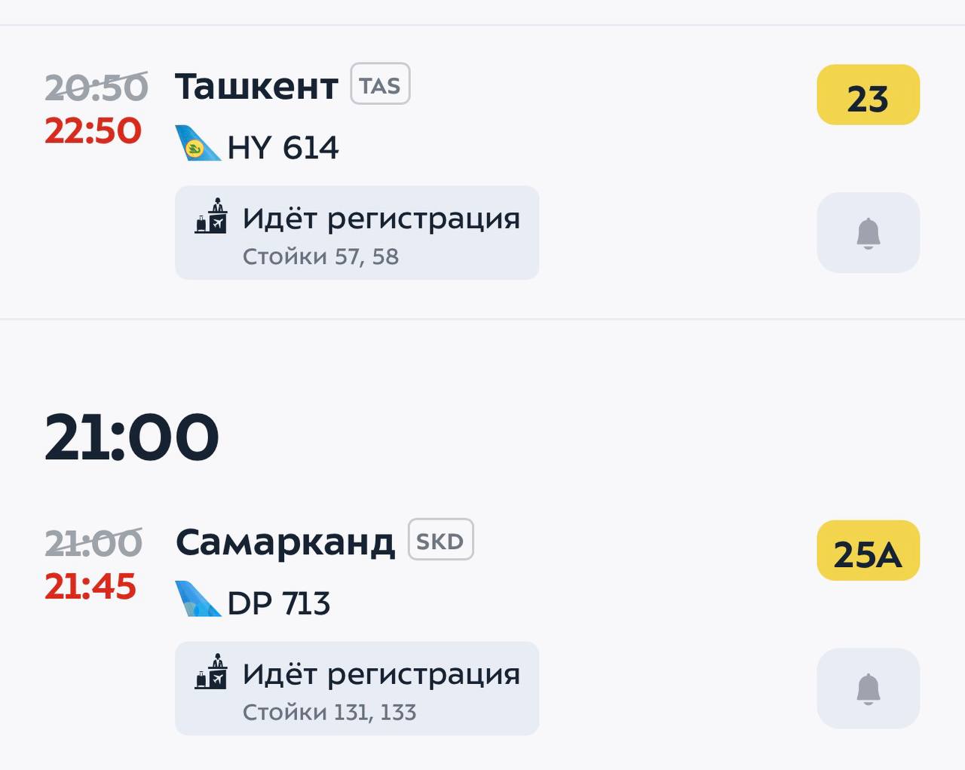Click the 21:00 time group header
The height and width of the screenshot is (770, 965).
pyautogui.click(x=132, y=437)
